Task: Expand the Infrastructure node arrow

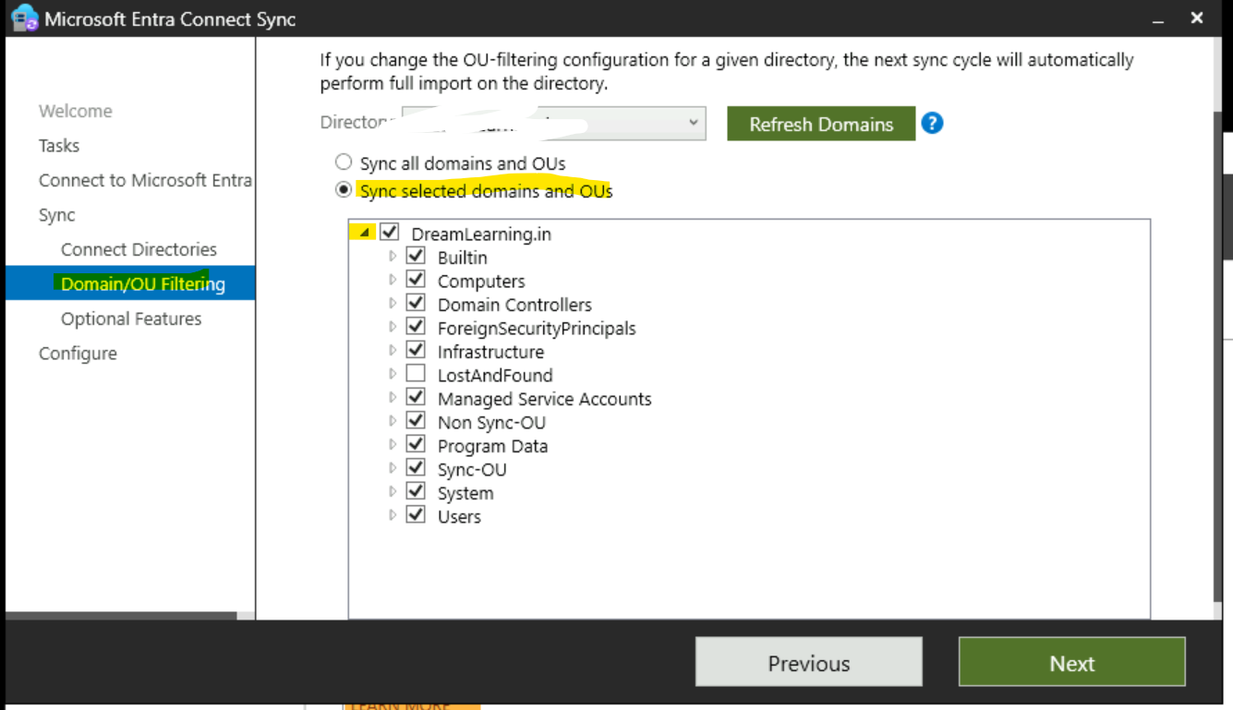Action: coord(393,350)
